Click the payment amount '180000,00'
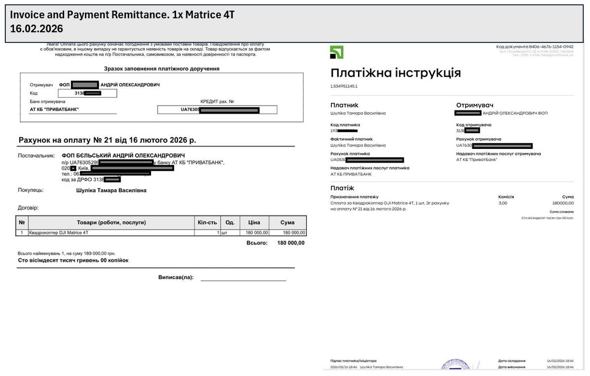The height and width of the screenshot is (376, 590). [x=563, y=202]
